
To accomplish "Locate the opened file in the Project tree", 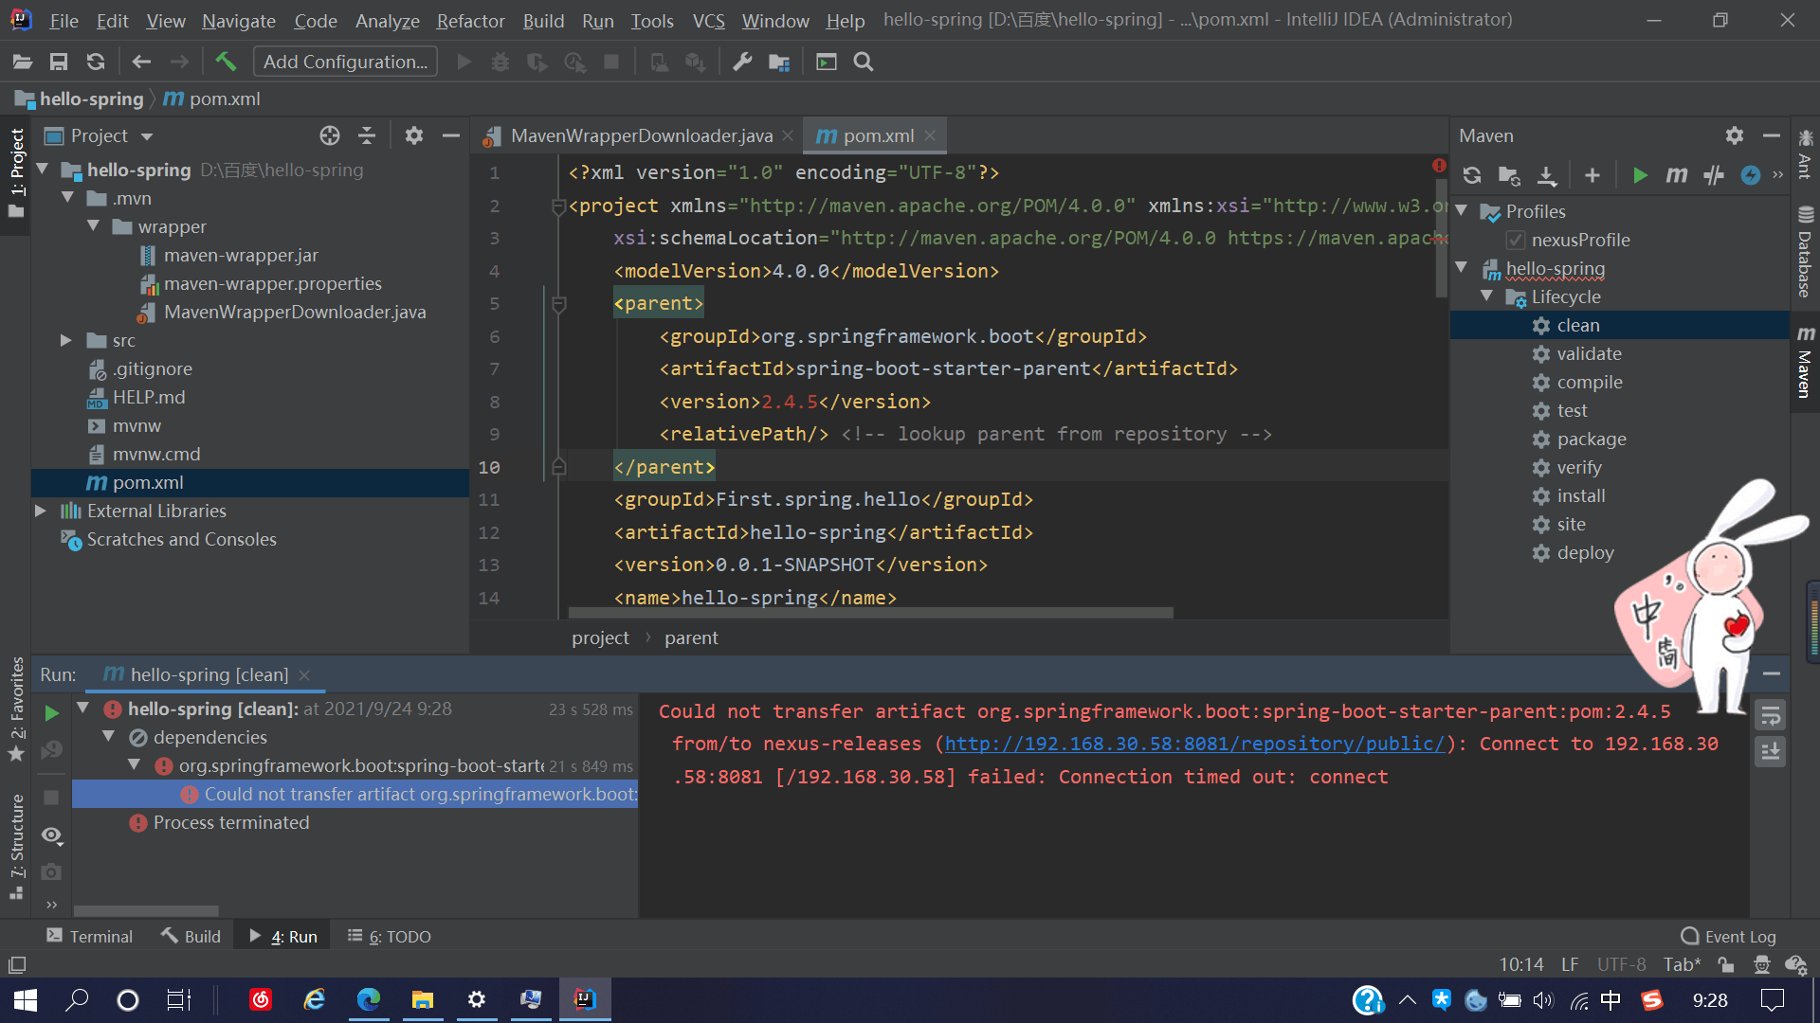I will click(x=329, y=135).
